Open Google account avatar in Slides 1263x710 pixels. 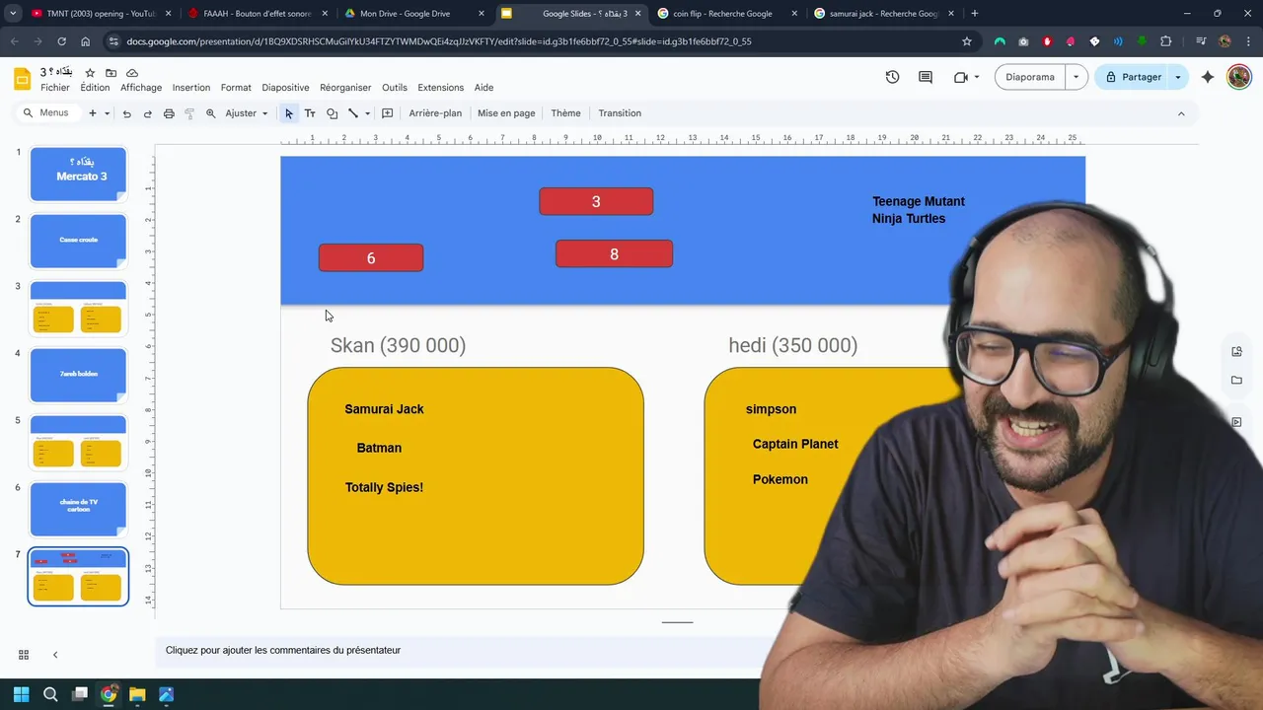1239,77
